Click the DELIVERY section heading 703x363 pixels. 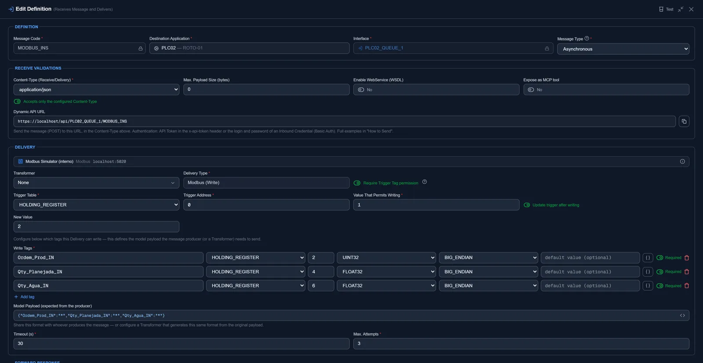(x=25, y=147)
